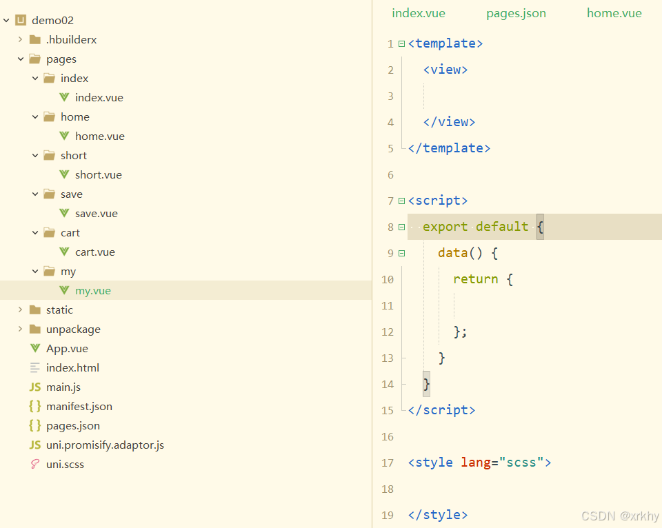Open home.vue in the file tree
This screenshot has width=662, height=528.
99,136
